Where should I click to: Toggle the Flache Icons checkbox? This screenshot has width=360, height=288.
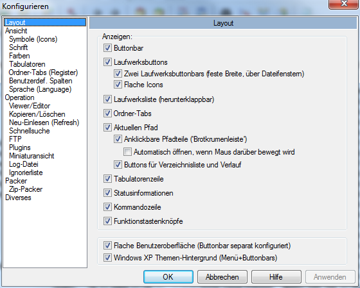coord(118,85)
